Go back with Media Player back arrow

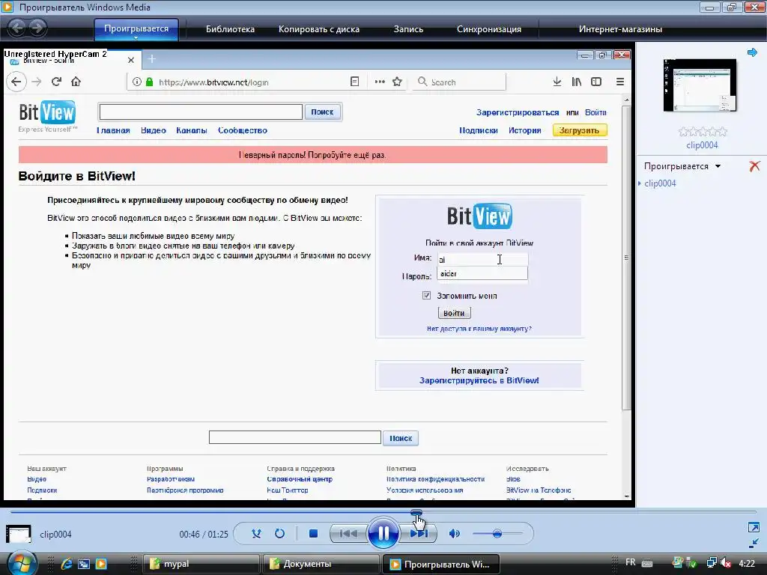(17, 28)
